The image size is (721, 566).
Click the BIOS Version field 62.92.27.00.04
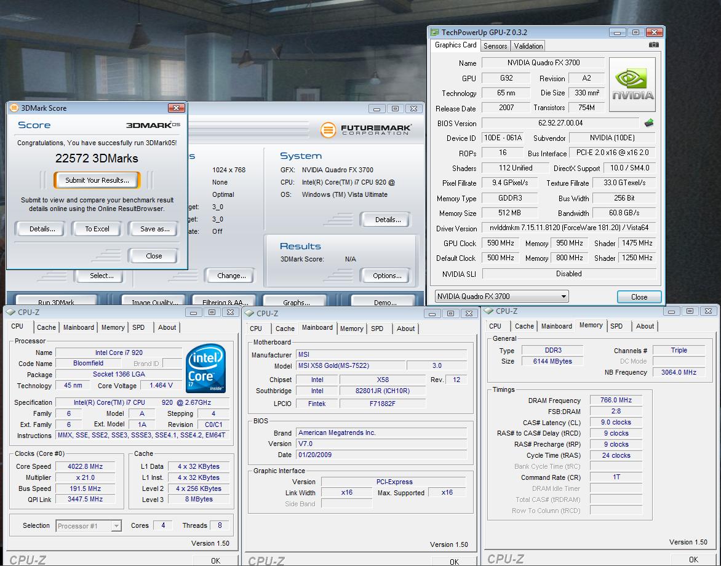point(560,123)
